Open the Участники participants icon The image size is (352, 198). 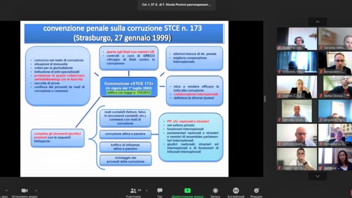click(133, 191)
